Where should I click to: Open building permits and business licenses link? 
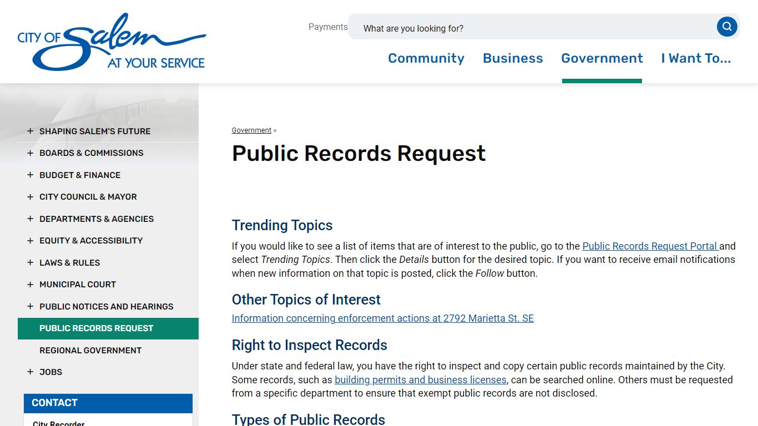click(x=421, y=380)
